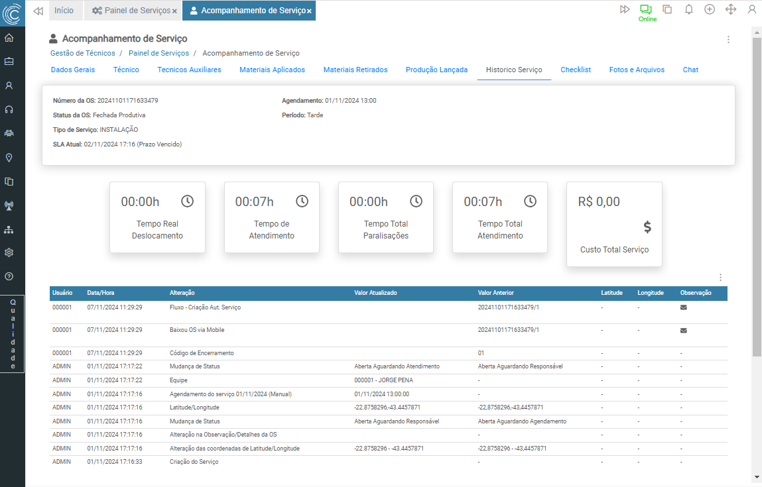Switch to the Checklist tab
The image size is (762, 487).
pyautogui.click(x=575, y=70)
